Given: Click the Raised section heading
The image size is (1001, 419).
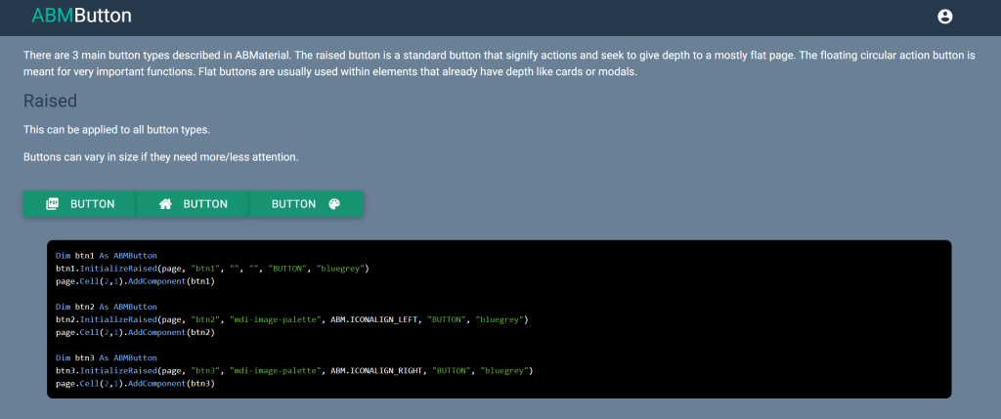Looking at the screenshot, I should [x=51, y=101].
